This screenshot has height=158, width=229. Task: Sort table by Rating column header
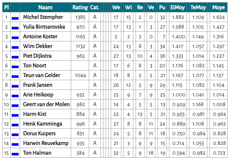pos(80,7)
